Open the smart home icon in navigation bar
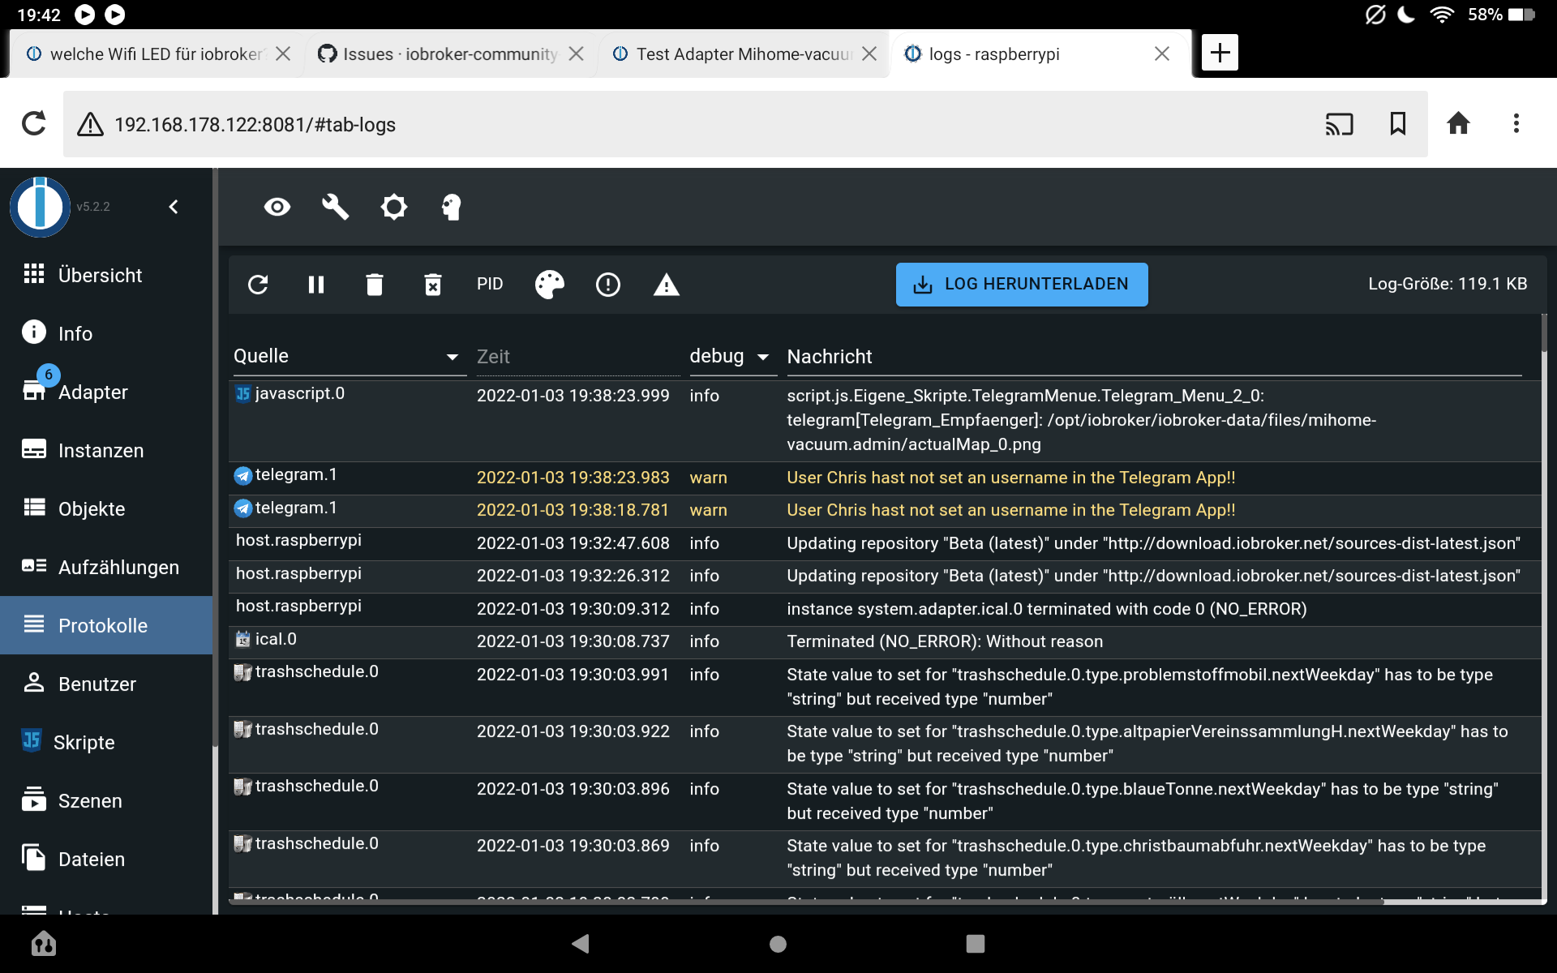The height and width of the screenshot is (973, 1557). 43,943
